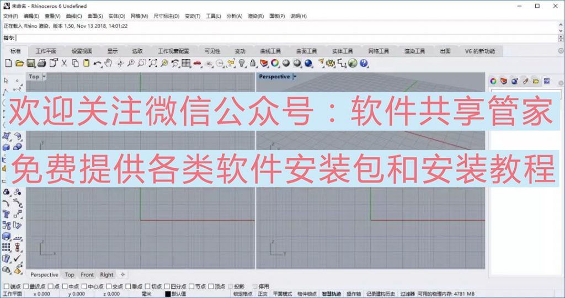Enable the 四分点 osnap checkbox
The width and height of the screenshot is (565, 298).
[x=167, y=286]
